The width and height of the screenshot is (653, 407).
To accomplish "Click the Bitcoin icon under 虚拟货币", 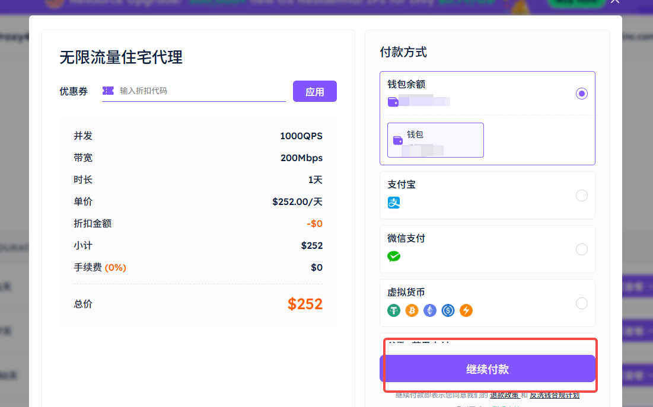I will [412, 310].
